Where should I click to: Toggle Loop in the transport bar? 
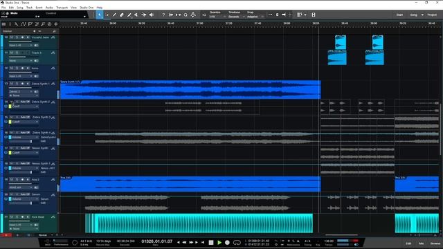pos(237,243)
